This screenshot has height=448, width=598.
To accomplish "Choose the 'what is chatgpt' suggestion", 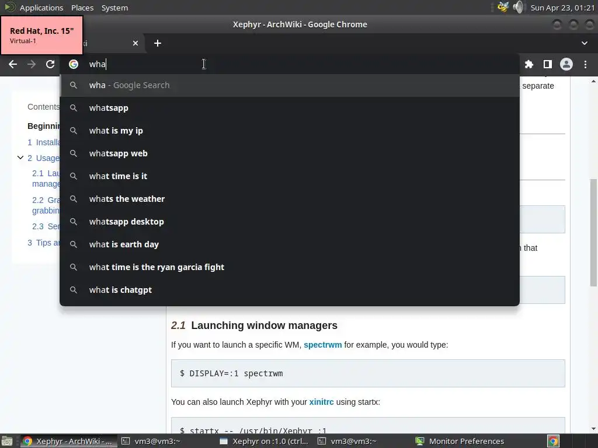I will click(290, 290).
